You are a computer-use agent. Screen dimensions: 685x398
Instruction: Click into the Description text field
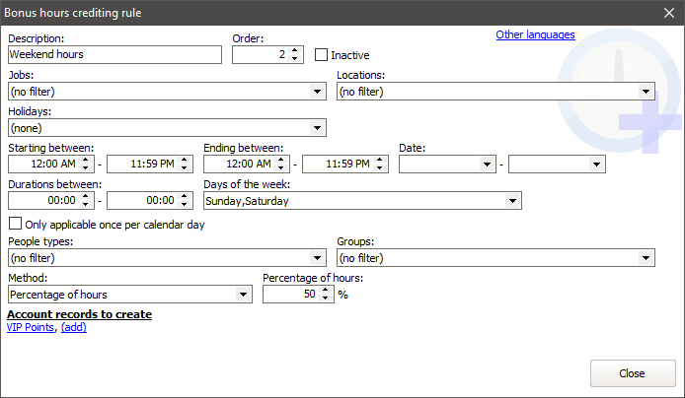114,55
